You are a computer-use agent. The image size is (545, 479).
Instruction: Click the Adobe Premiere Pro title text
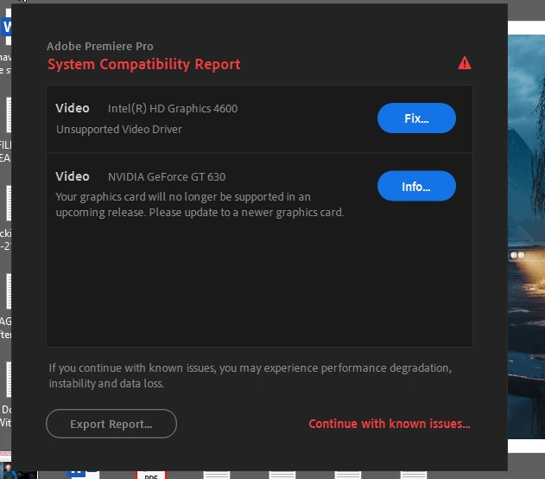coord(100,47)
